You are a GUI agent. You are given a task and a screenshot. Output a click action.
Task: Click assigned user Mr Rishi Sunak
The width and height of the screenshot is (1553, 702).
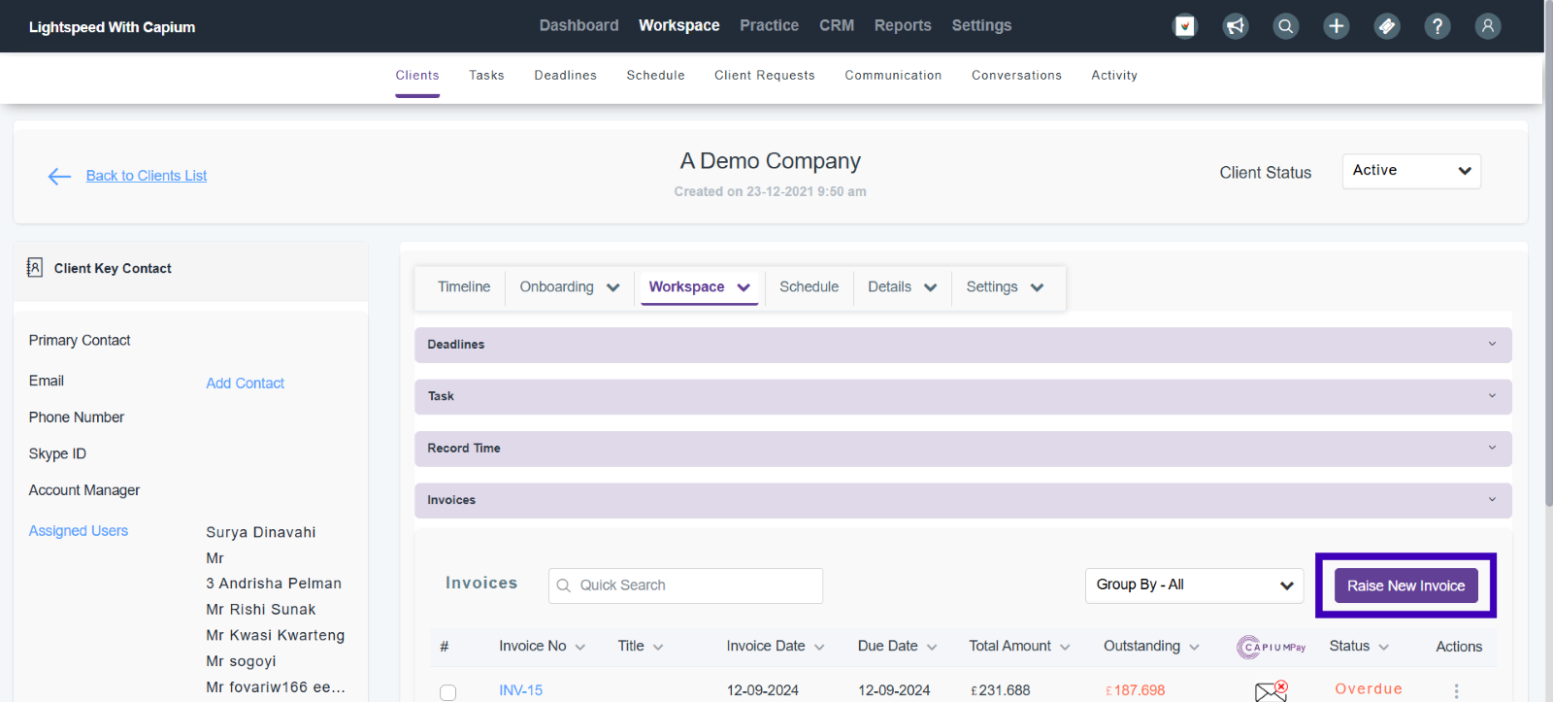261,610
